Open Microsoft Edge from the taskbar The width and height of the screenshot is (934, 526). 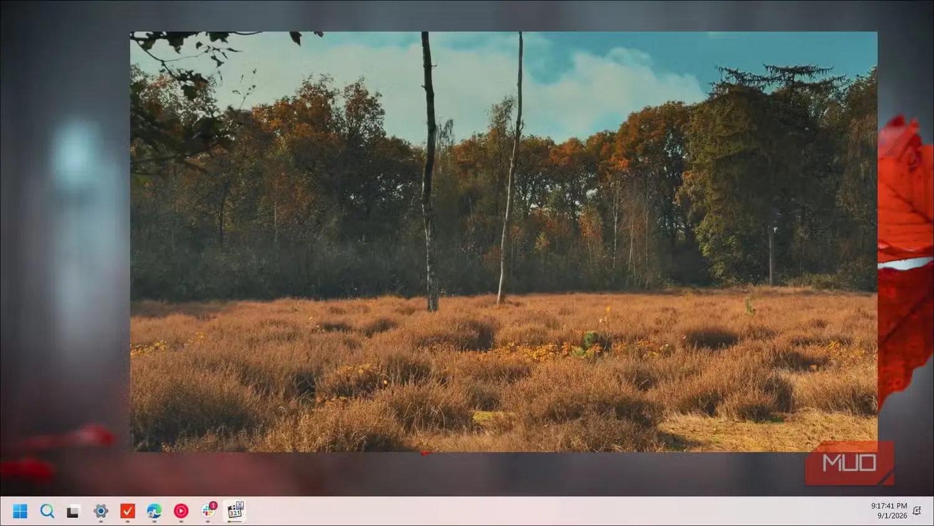tap(155, 511)
